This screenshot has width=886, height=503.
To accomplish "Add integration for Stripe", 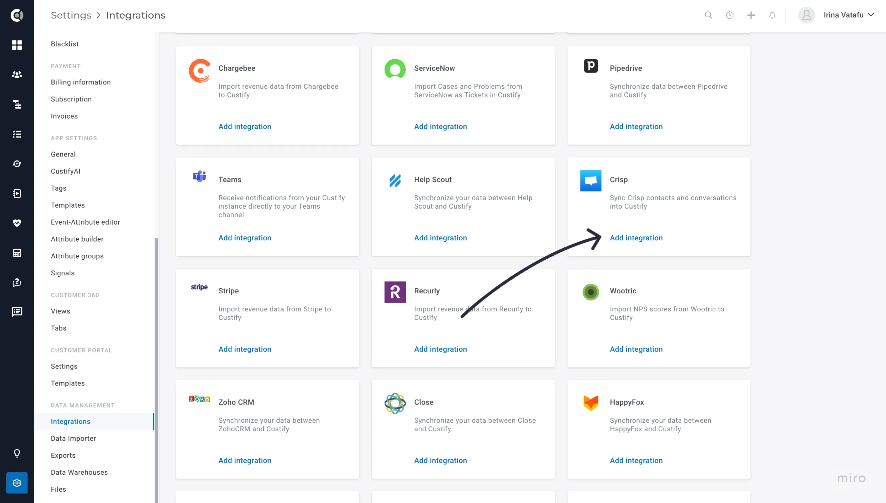I will 245,349.
